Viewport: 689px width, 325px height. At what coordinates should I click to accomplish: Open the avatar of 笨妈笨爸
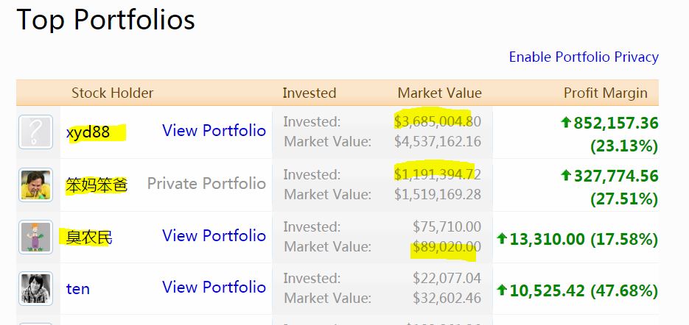[35, 185]
